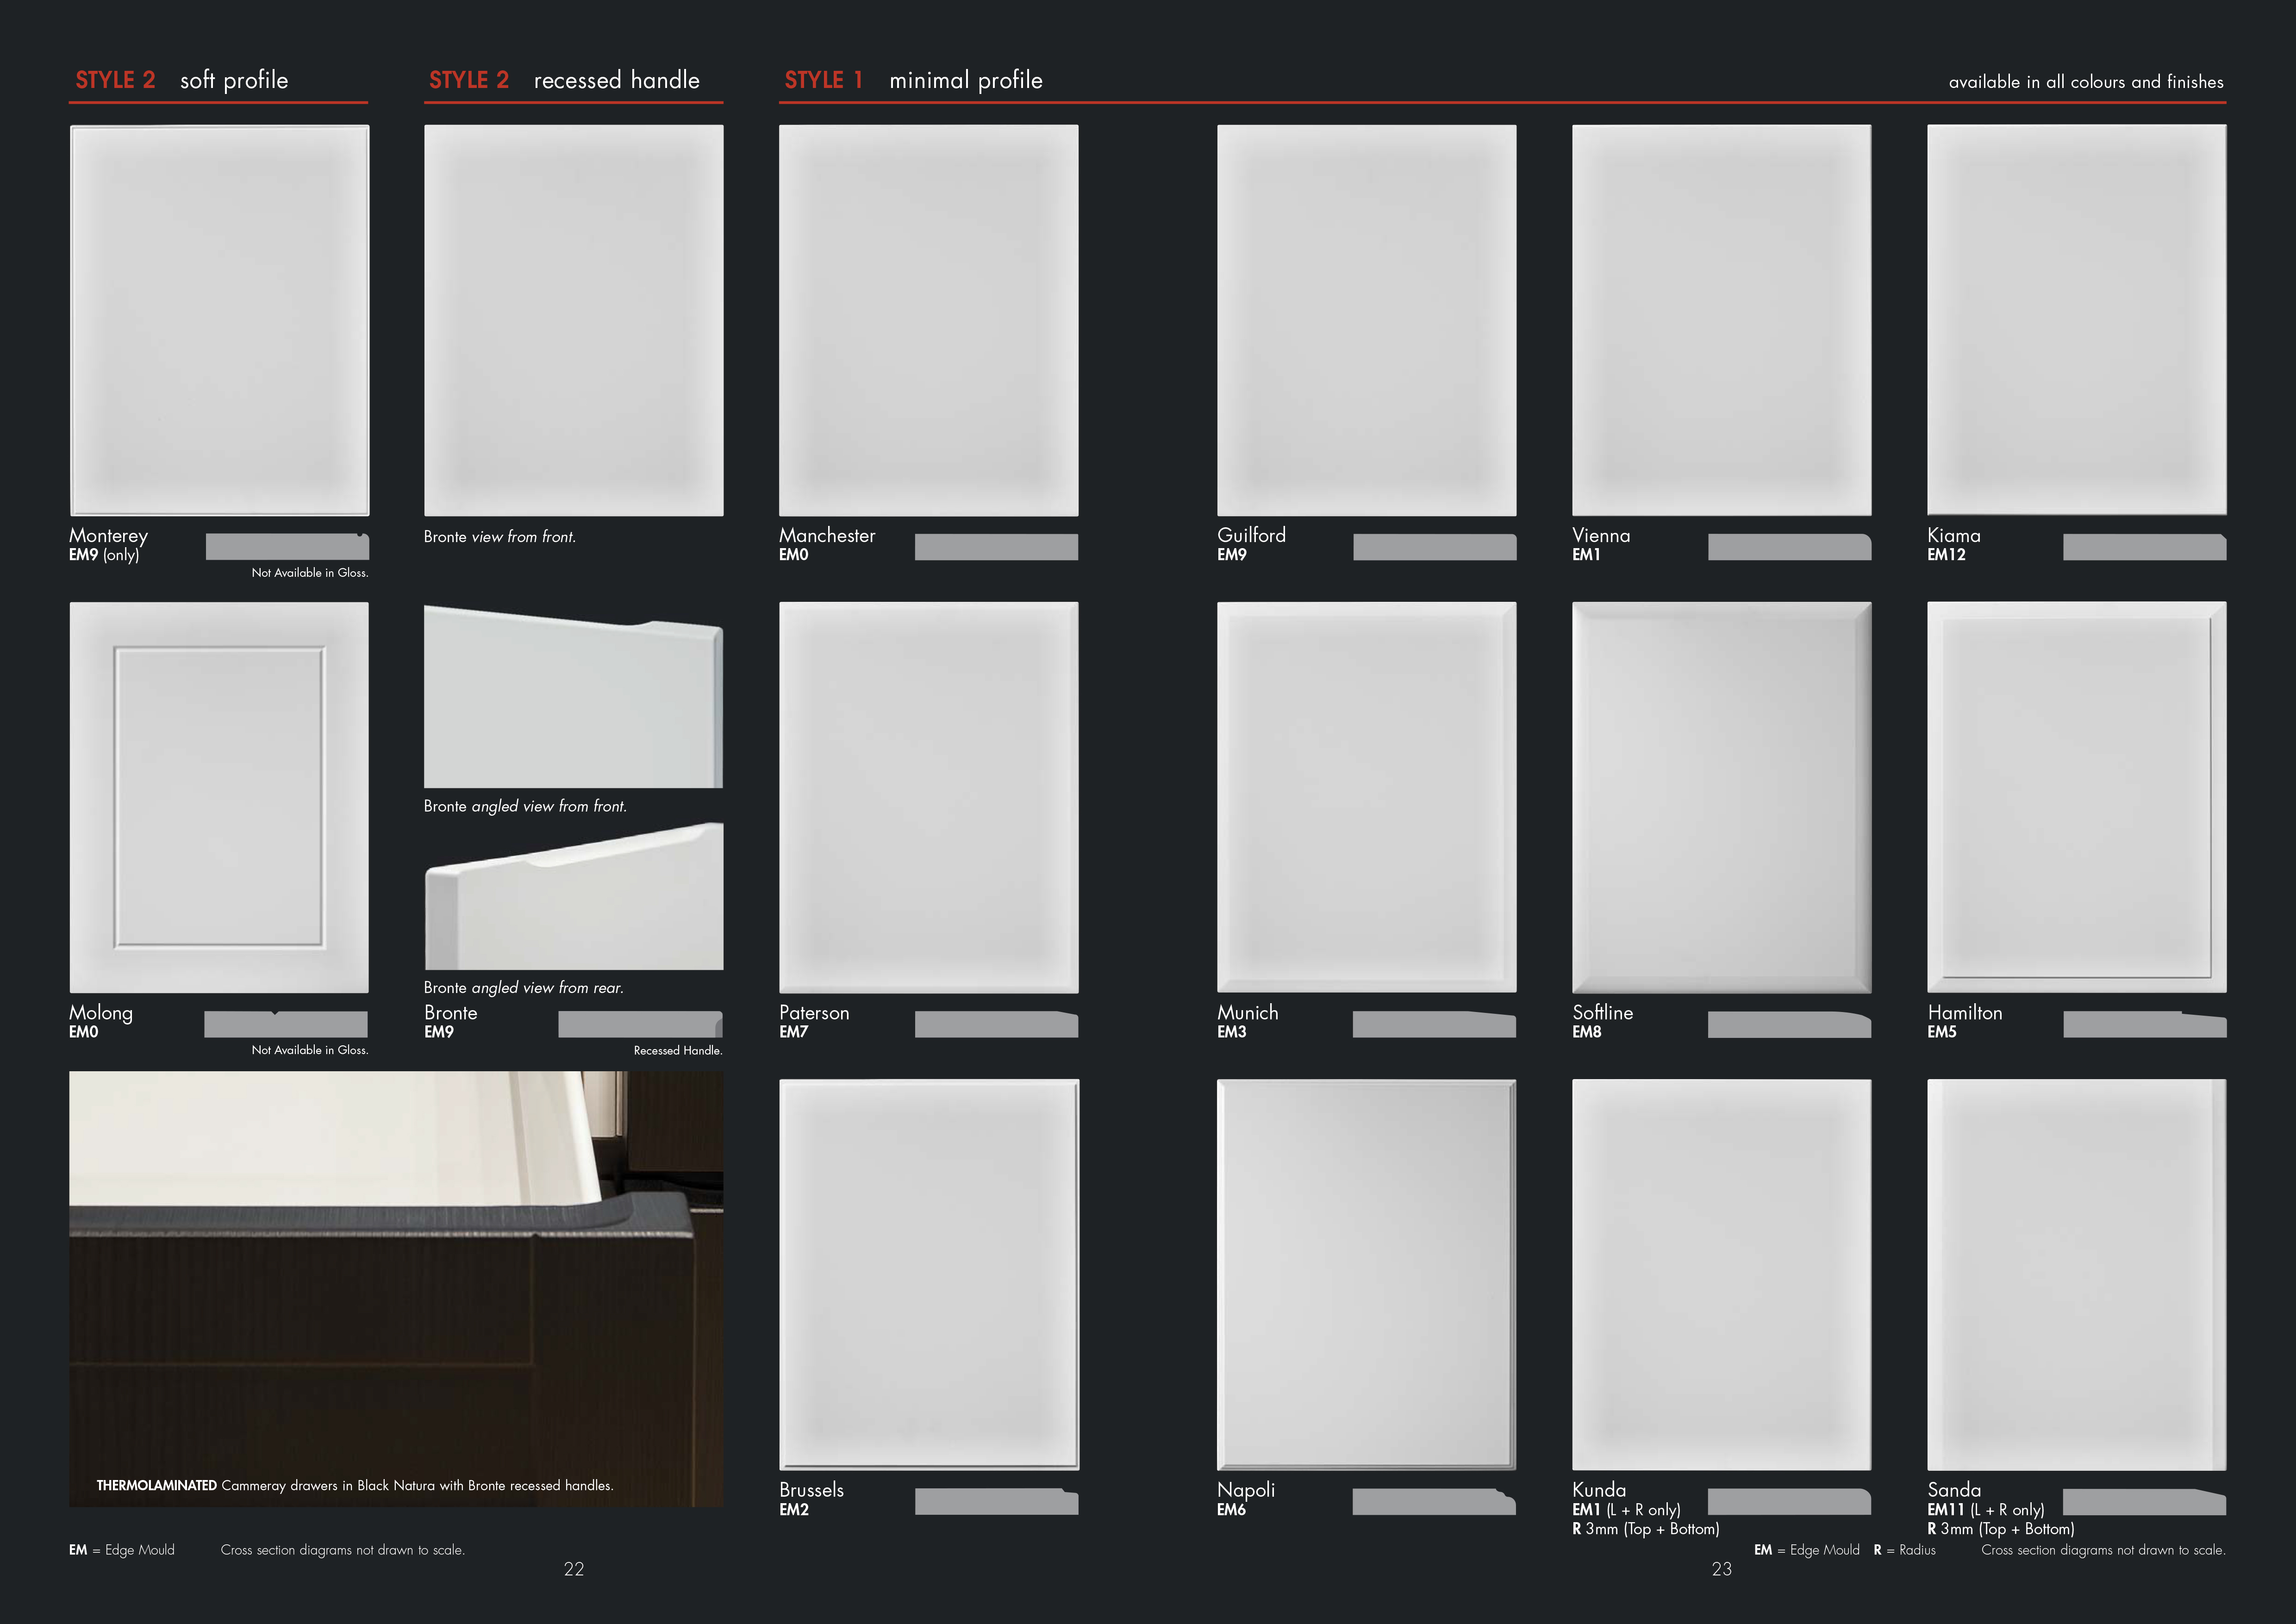Click the Bronte recessed handle profile diagram
The height and width of the screenshot is (1624, 2296).
click(x=640, y=1024)
